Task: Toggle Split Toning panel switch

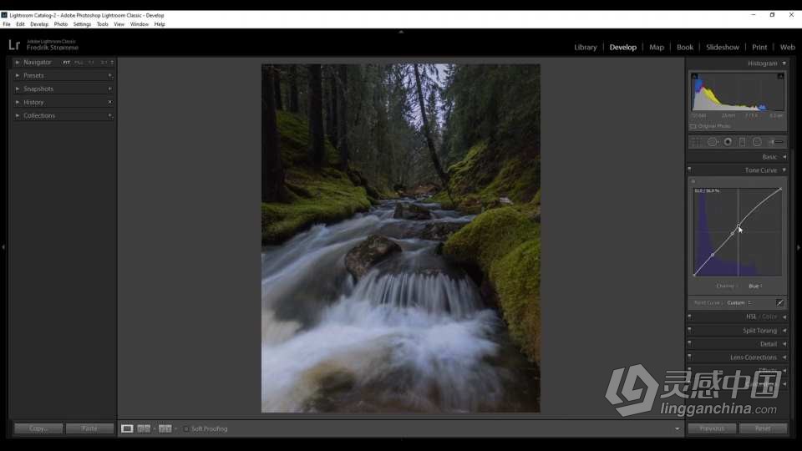Action: (x=689, y=330)
